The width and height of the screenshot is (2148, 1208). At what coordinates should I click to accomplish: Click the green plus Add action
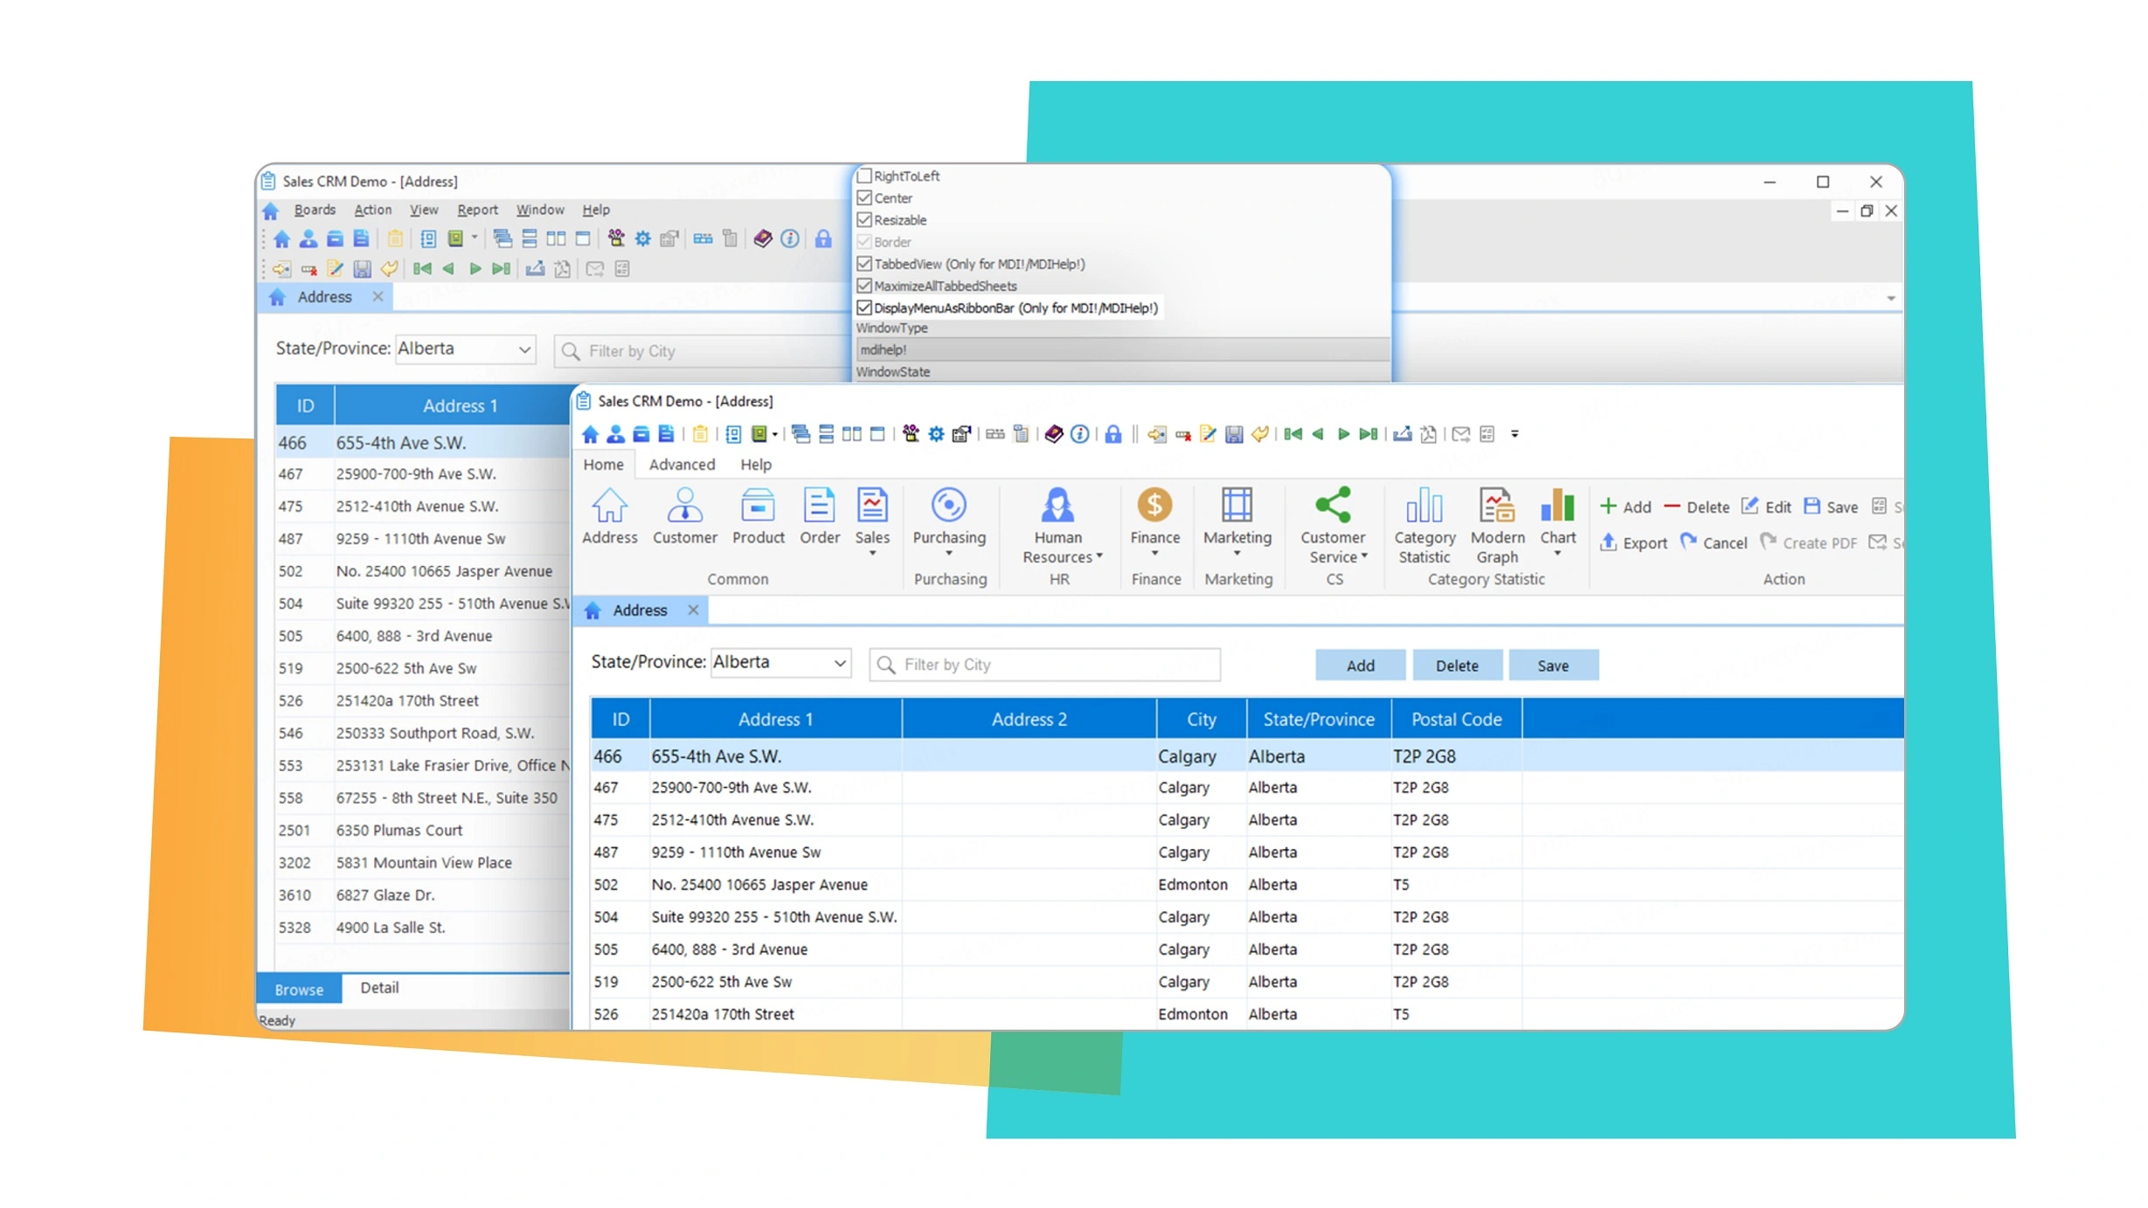pyautogui.click(x=1625, y=507)
